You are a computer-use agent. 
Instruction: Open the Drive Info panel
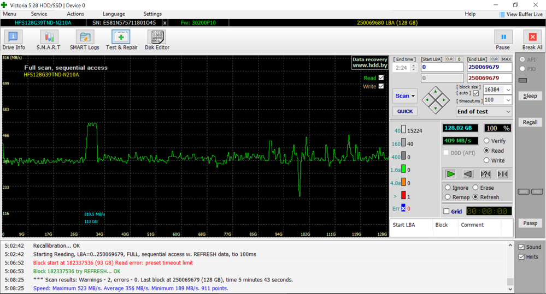(x=13, y=40)
